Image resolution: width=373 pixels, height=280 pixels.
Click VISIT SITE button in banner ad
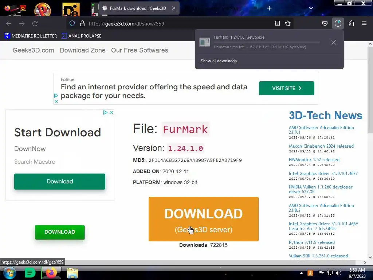pos(287,88)
